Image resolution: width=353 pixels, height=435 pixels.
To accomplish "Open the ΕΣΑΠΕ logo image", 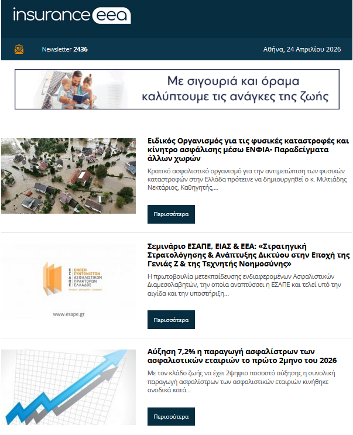I will (68, 281).
